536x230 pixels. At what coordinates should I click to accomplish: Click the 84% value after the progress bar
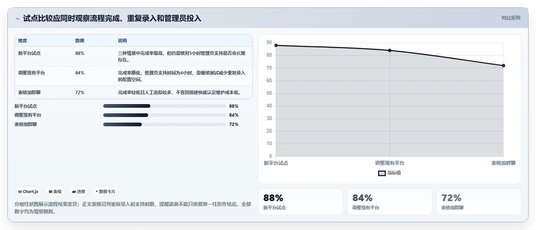[234, 115]
